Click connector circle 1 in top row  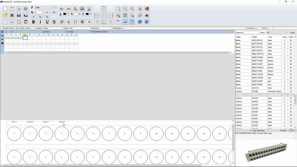coord(14,134)
